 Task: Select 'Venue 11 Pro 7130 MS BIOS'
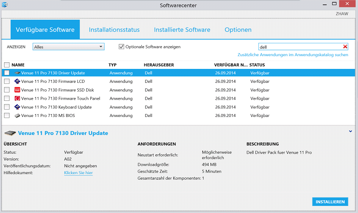tap(48, 115)
